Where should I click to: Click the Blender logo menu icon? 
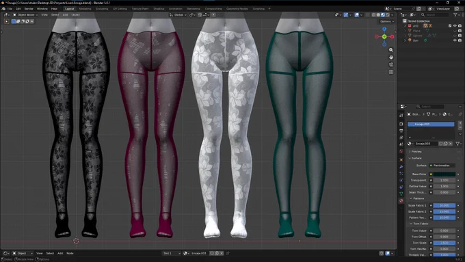(3, 9)
